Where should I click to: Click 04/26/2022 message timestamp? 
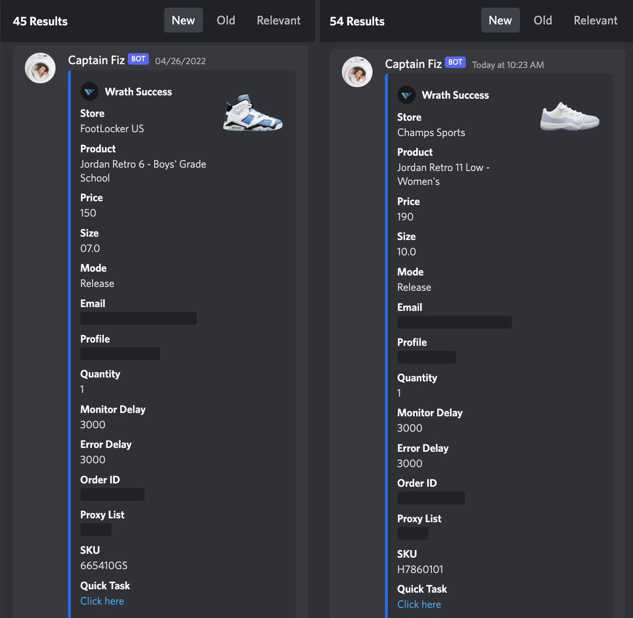(x=180, y=61)
